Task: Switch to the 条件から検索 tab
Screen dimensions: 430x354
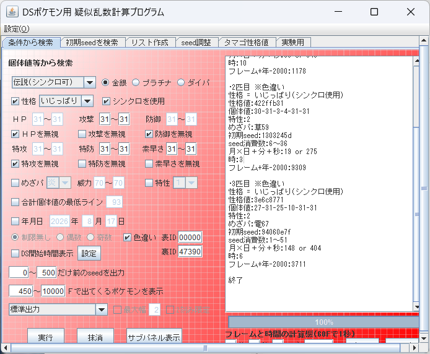Action: pyautogui.click(x=31, y=43)
